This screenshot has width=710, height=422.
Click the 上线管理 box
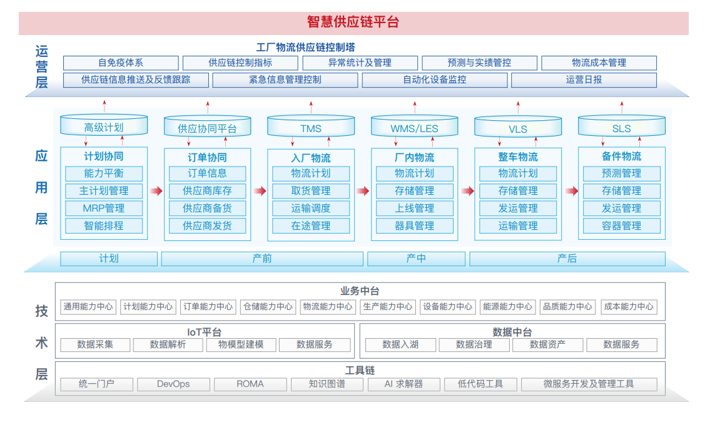(x=414, y=208)
